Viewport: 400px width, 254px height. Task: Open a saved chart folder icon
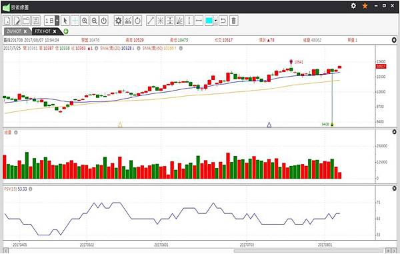[26, 21]
